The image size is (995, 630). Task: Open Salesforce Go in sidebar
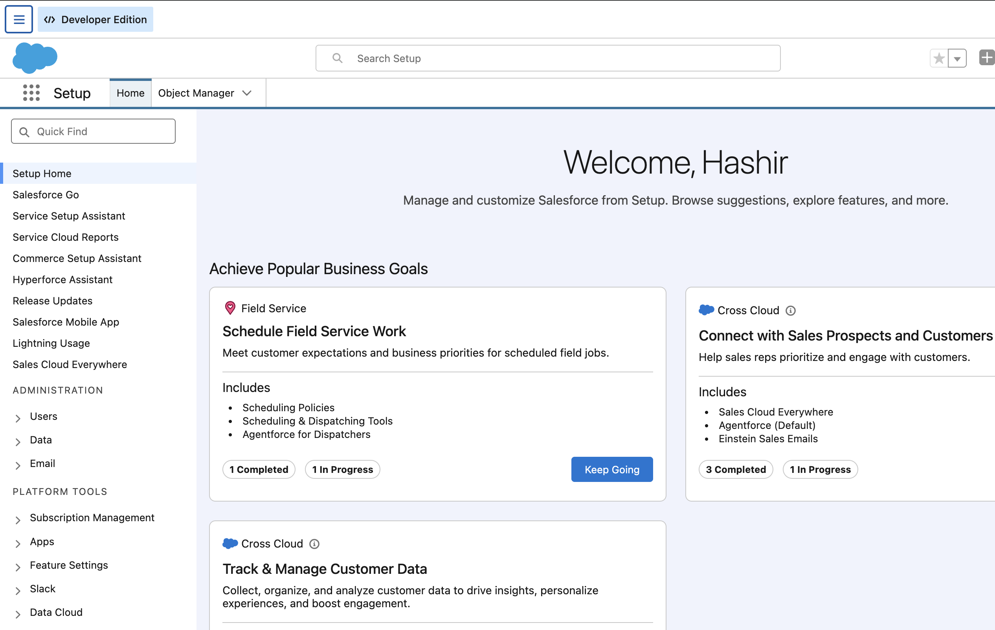[x=46, y=194]
